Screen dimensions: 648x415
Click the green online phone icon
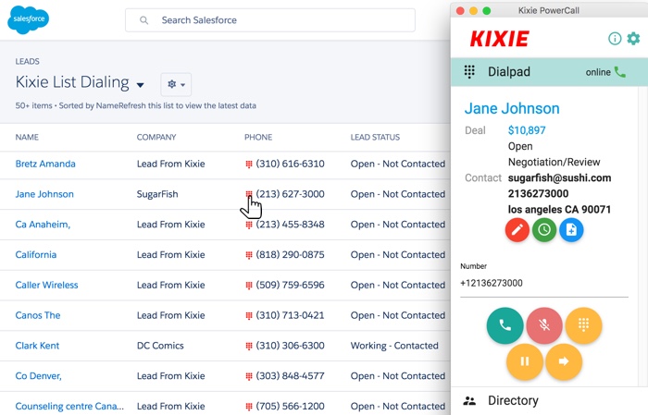click(619, 72)
